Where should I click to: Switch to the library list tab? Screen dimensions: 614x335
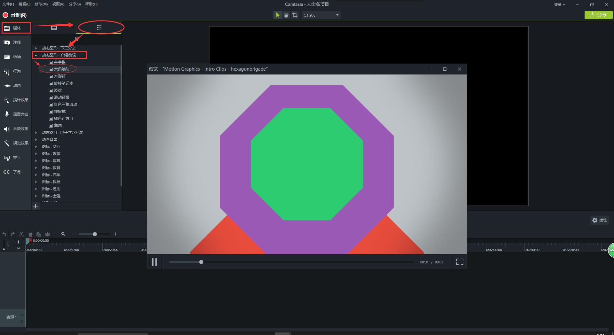pyautogui.click(x=99, y=28)
